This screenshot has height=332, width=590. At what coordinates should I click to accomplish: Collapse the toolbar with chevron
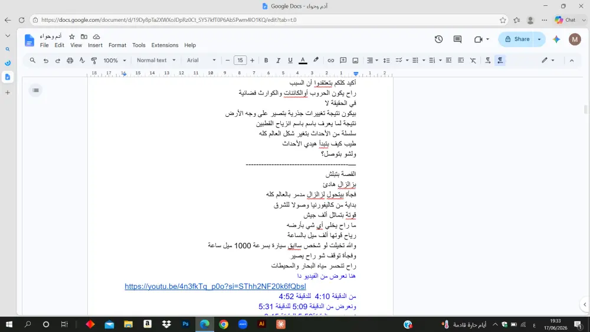pos(572,60)
